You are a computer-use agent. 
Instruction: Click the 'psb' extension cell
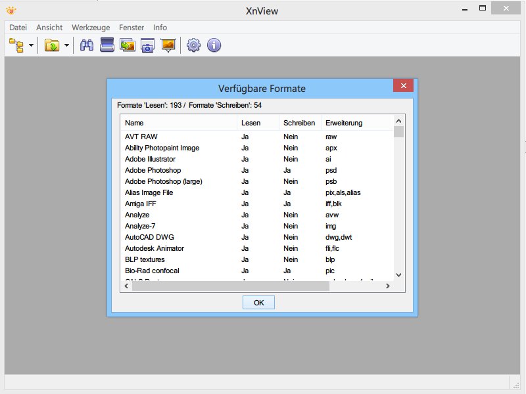click(x=331, y=181)
